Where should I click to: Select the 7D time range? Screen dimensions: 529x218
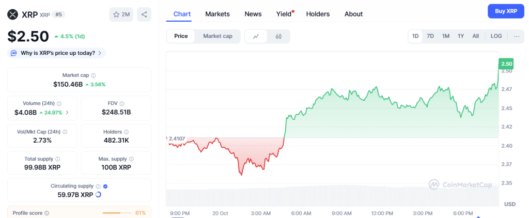pyautogui.click(x=430, y=36)
